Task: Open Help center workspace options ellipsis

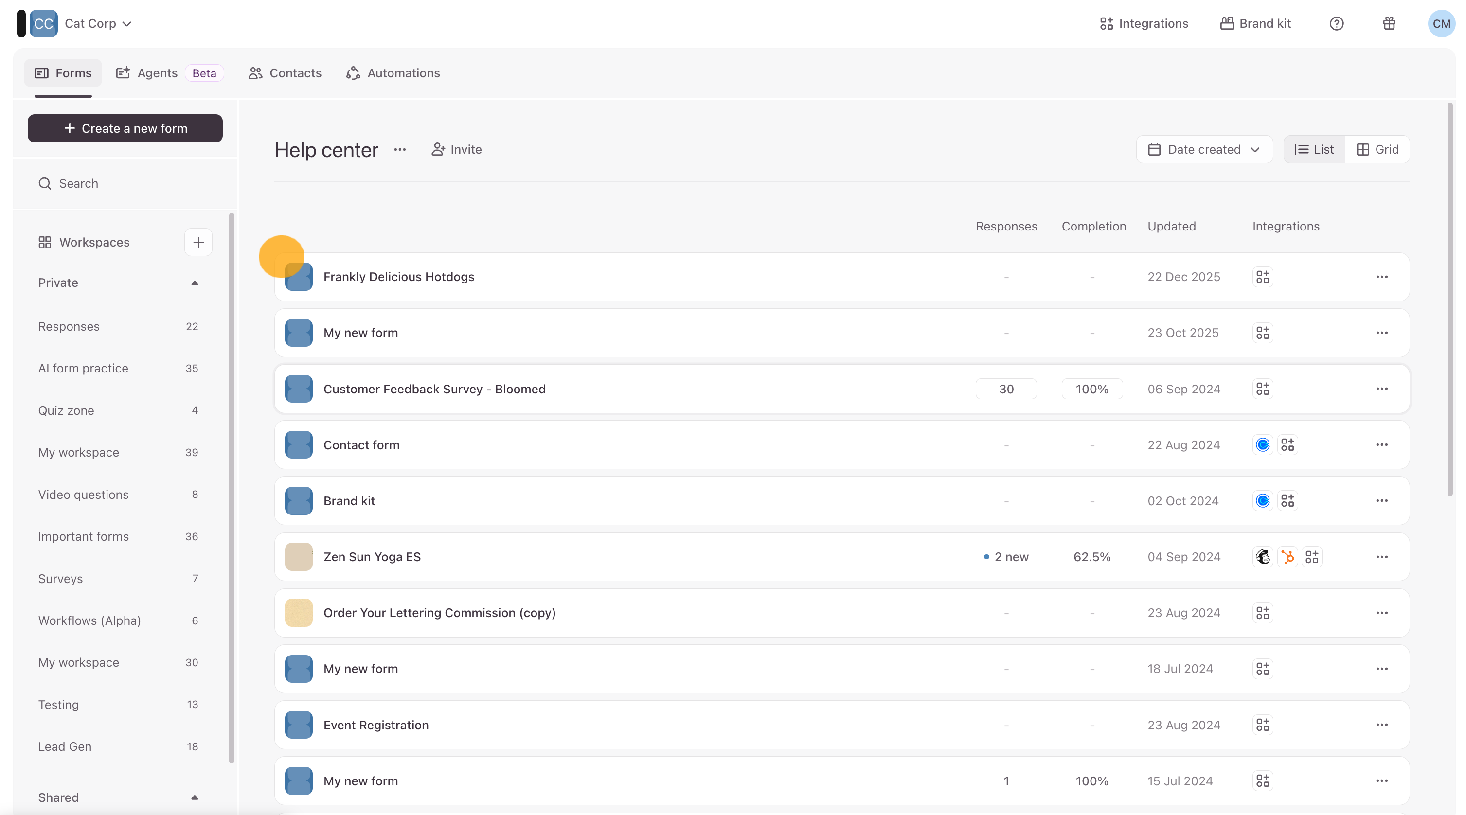Action: (399, 149)
